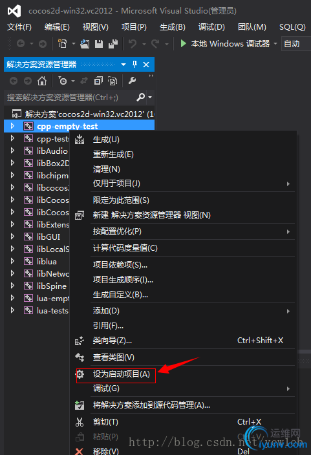
Task: Click the properties wrench icon
Action: tap(132, 81)
